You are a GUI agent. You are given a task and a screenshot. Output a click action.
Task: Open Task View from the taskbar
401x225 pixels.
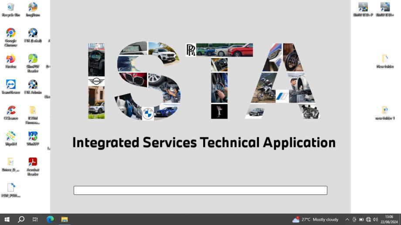click(35, 219)
